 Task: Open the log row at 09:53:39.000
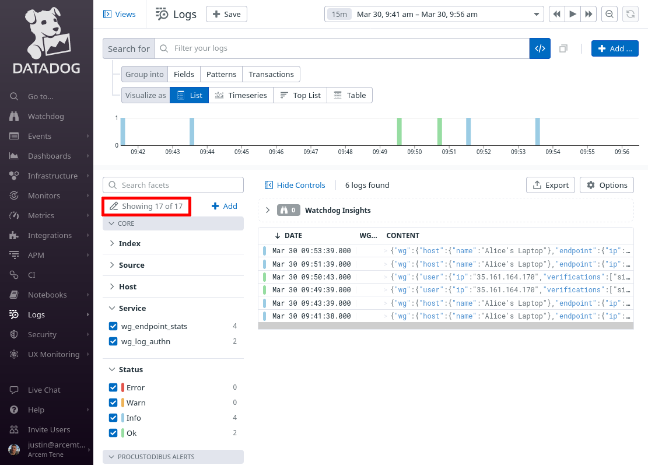point(446,251)
